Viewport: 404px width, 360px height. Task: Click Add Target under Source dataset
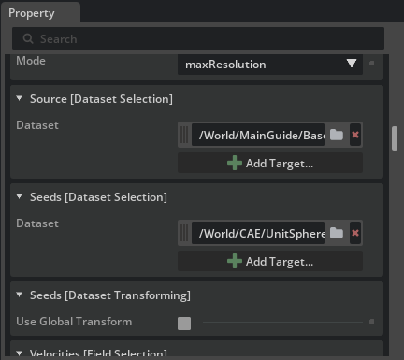[270, 163]
